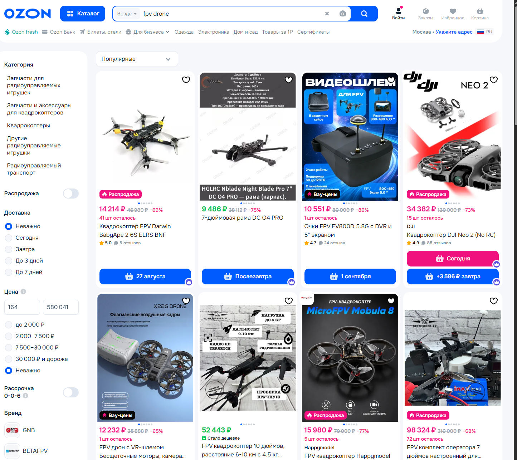
Task: Add to cart with 1 сентября delivery
Action: pyautogui.click(x=350, y=277)
